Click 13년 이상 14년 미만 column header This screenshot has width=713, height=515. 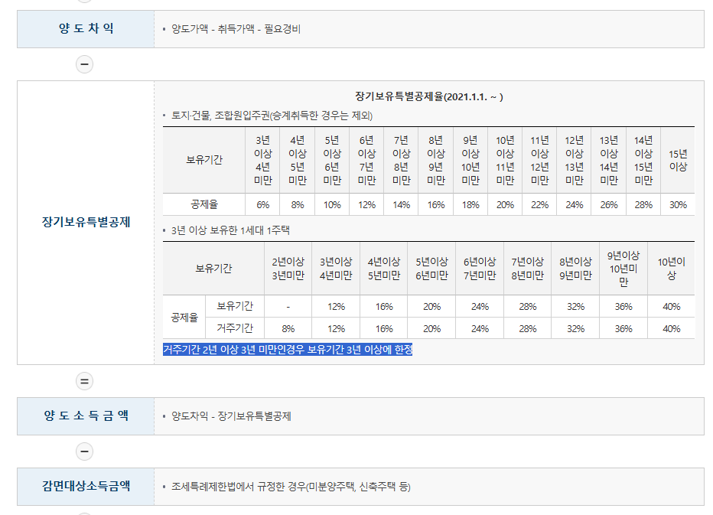click(608, 160)
